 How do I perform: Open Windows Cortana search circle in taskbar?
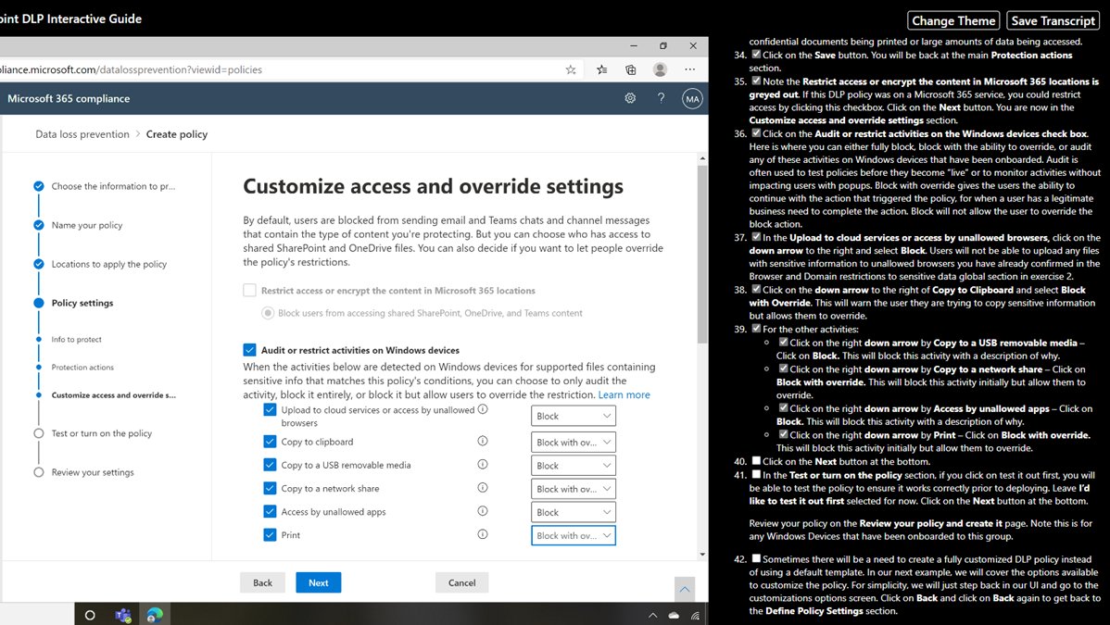[x=90, y=615]
